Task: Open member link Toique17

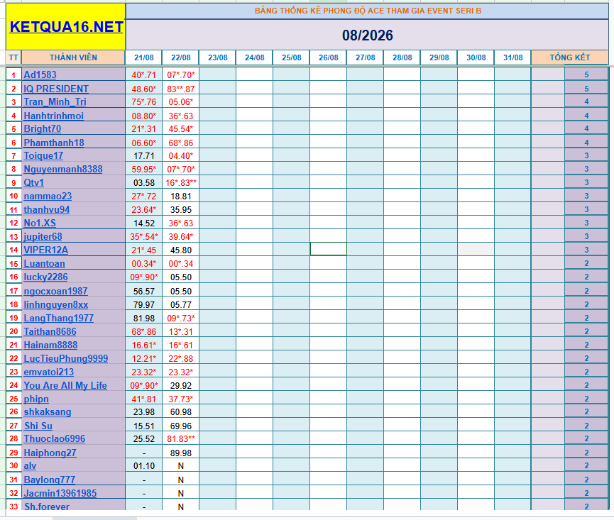Action: click(x=43, y=156)
